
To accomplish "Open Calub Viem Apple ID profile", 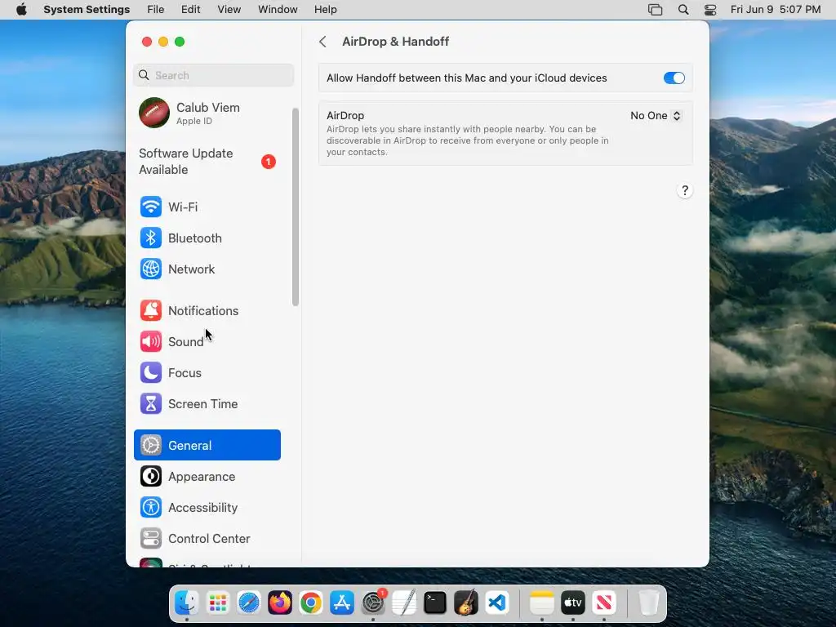I will pyautogui.click(x=207, y=113).
